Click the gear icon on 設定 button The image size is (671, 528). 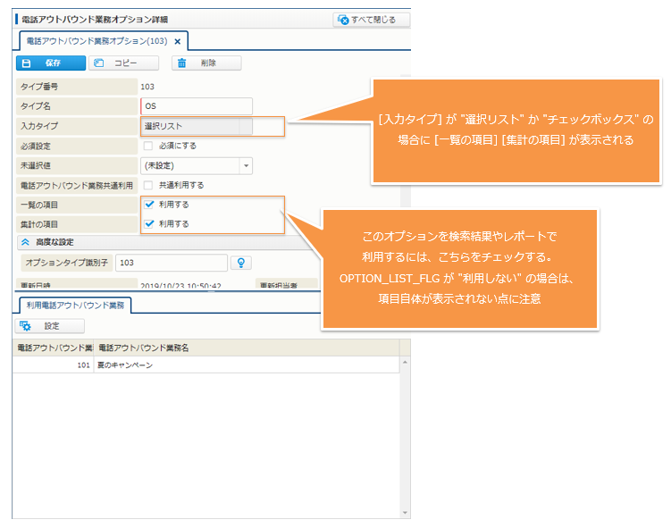pyautogui.click(x=26, y=327)
